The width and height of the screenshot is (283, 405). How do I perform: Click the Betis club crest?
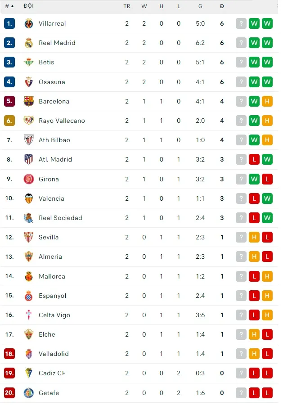tap(29, 62)
